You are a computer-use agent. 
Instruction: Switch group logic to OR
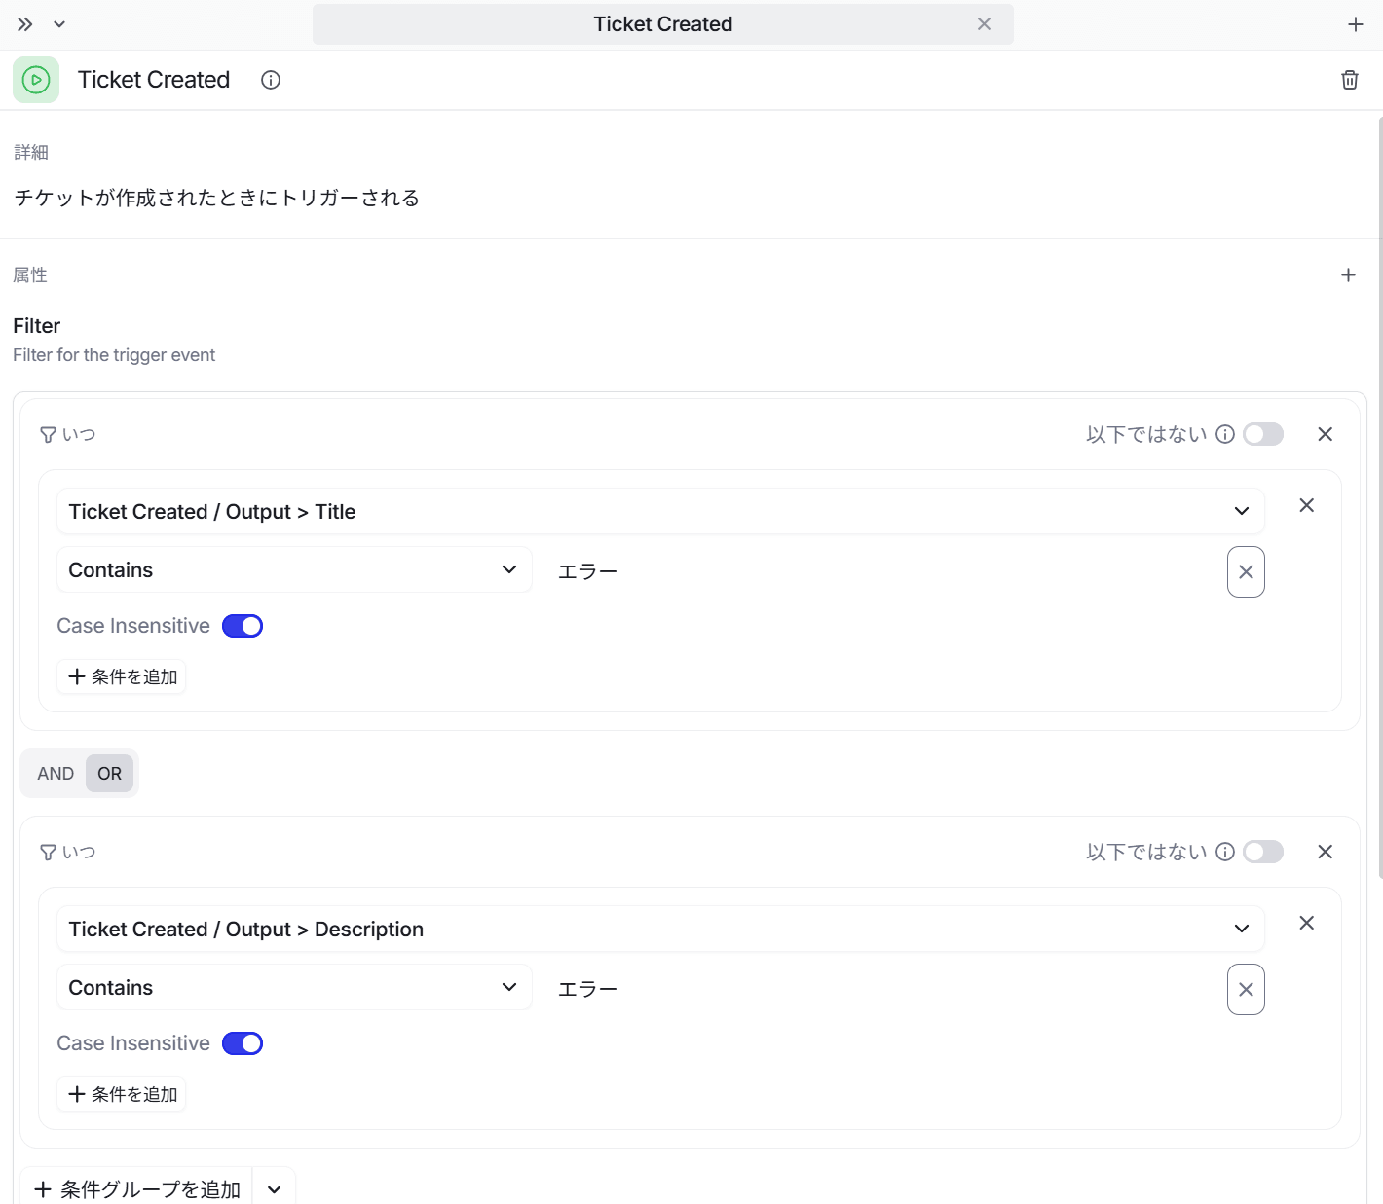click(x=109, y=774)
